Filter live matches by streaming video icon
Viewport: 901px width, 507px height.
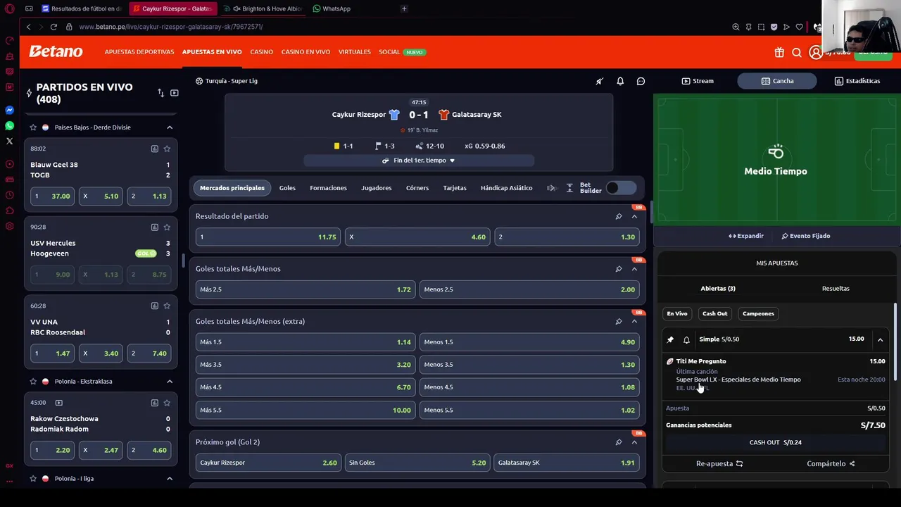point(174,93)
